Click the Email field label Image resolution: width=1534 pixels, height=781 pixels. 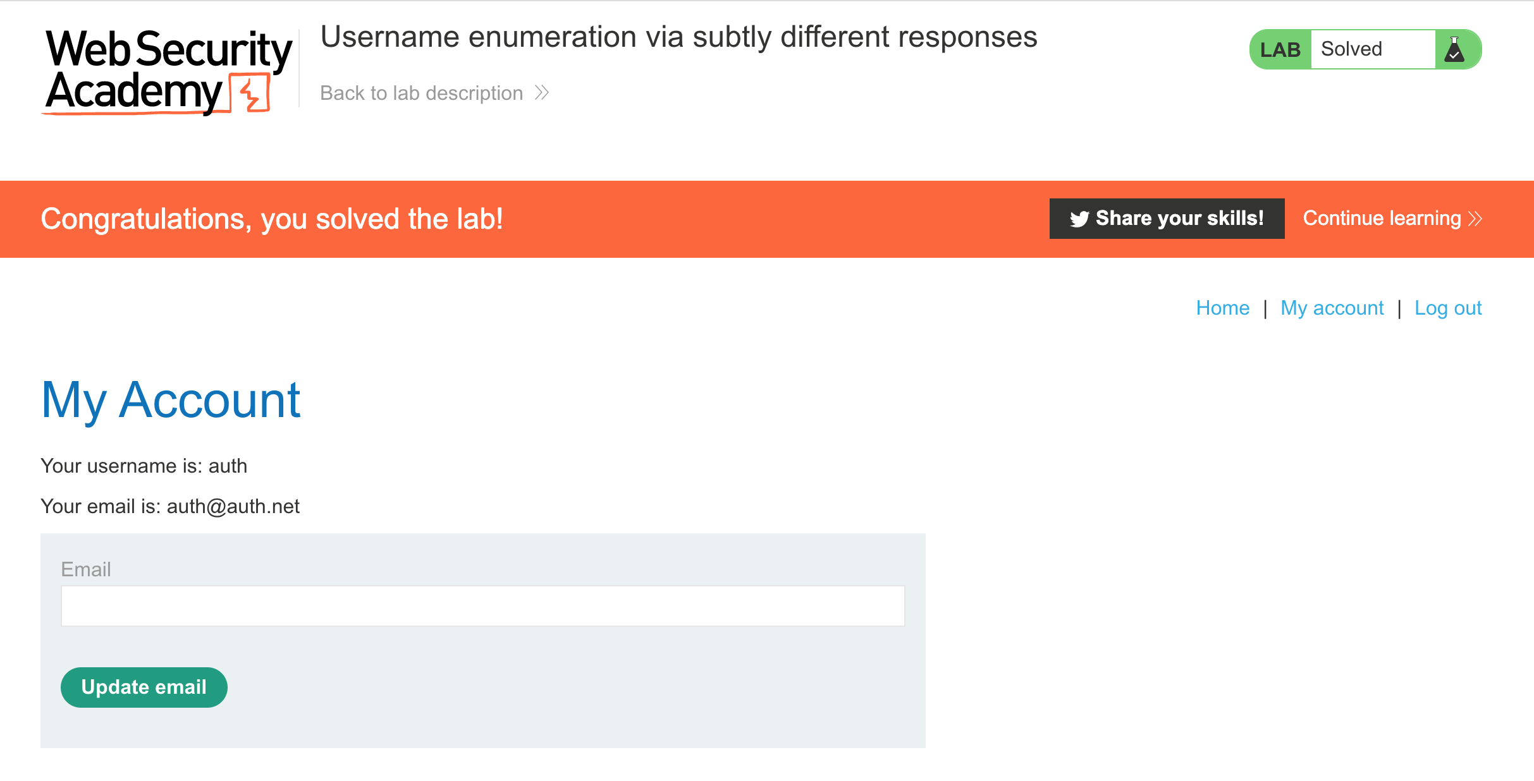(86, 569)
